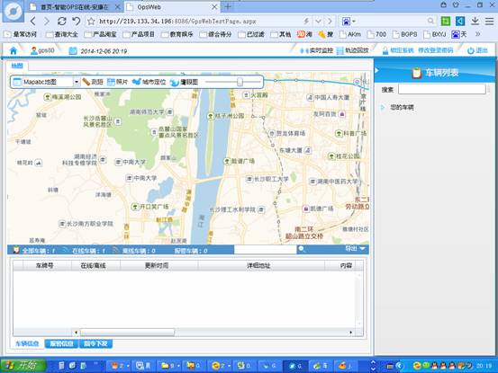Image resolution: width=498 pixels, height=373 pixels.
Task: Collapse the vehicle list panel arrow
Action: pyautogui.click(x=377, y=70)
